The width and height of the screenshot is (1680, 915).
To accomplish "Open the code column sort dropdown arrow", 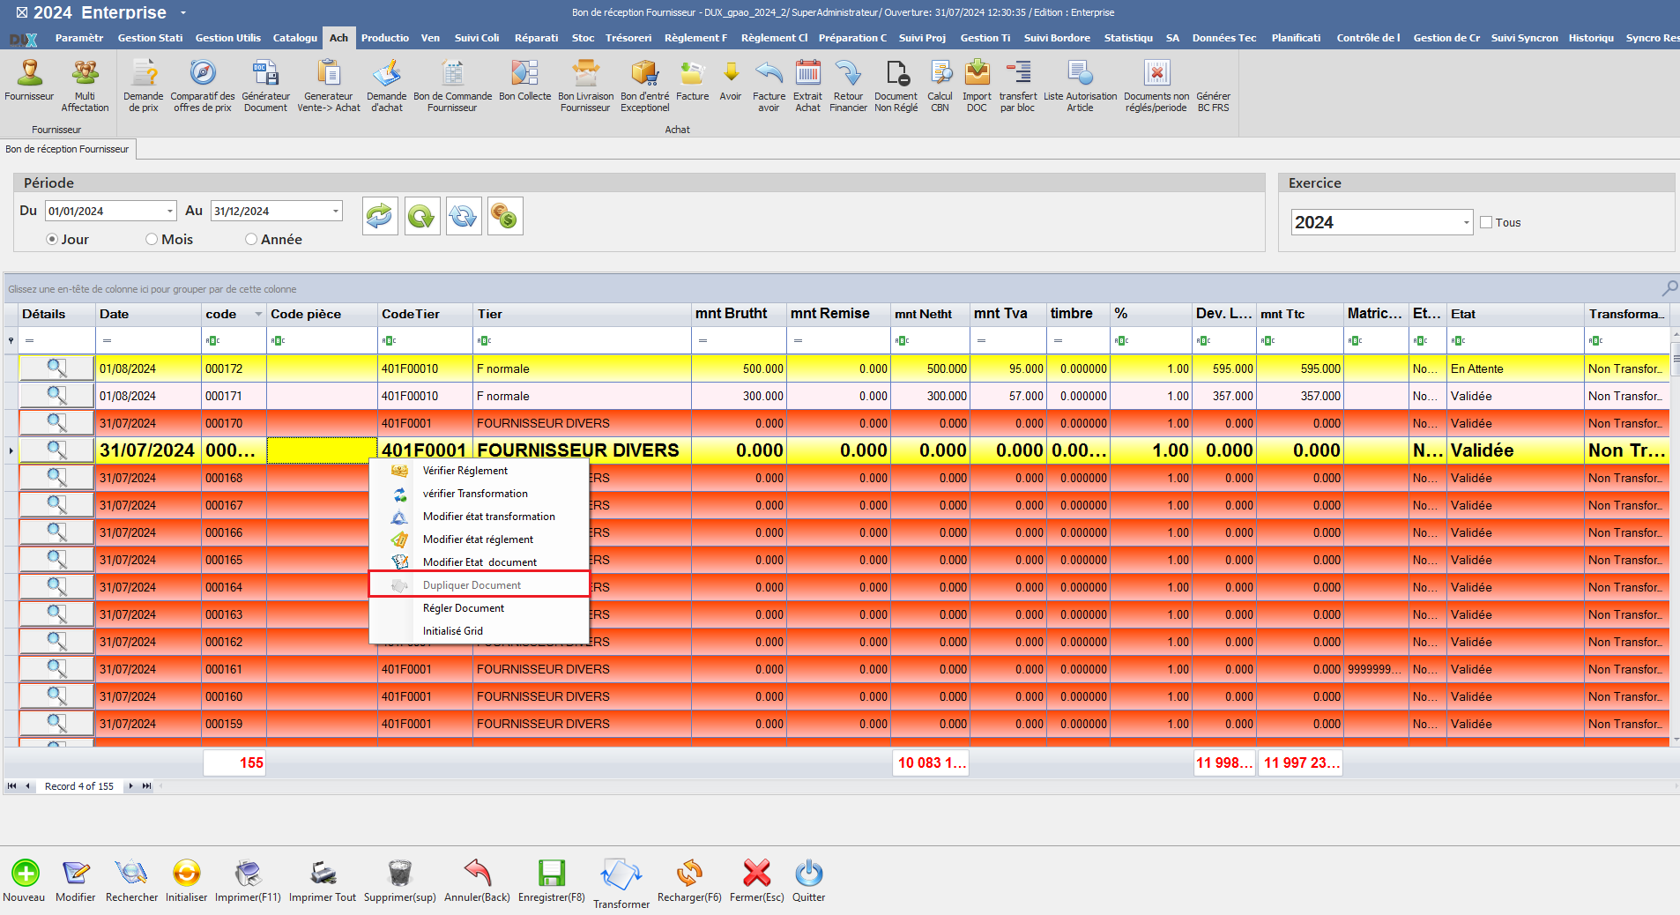I will pos(258,314).
